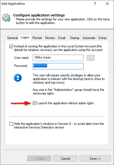The height and width of the screenshot is (165, 114).
Task: Show the Extras tab
Action: point(102,38)
